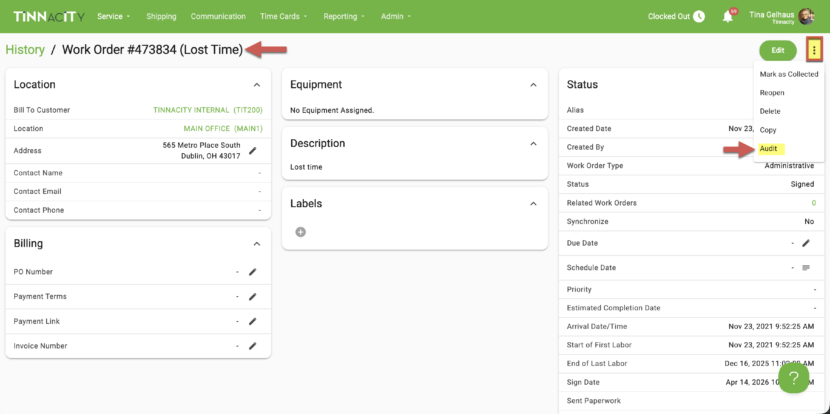The image size is (830, 414).
Task: Edit Invoice Number via pencil icon
Action: (x=253, y=346)
